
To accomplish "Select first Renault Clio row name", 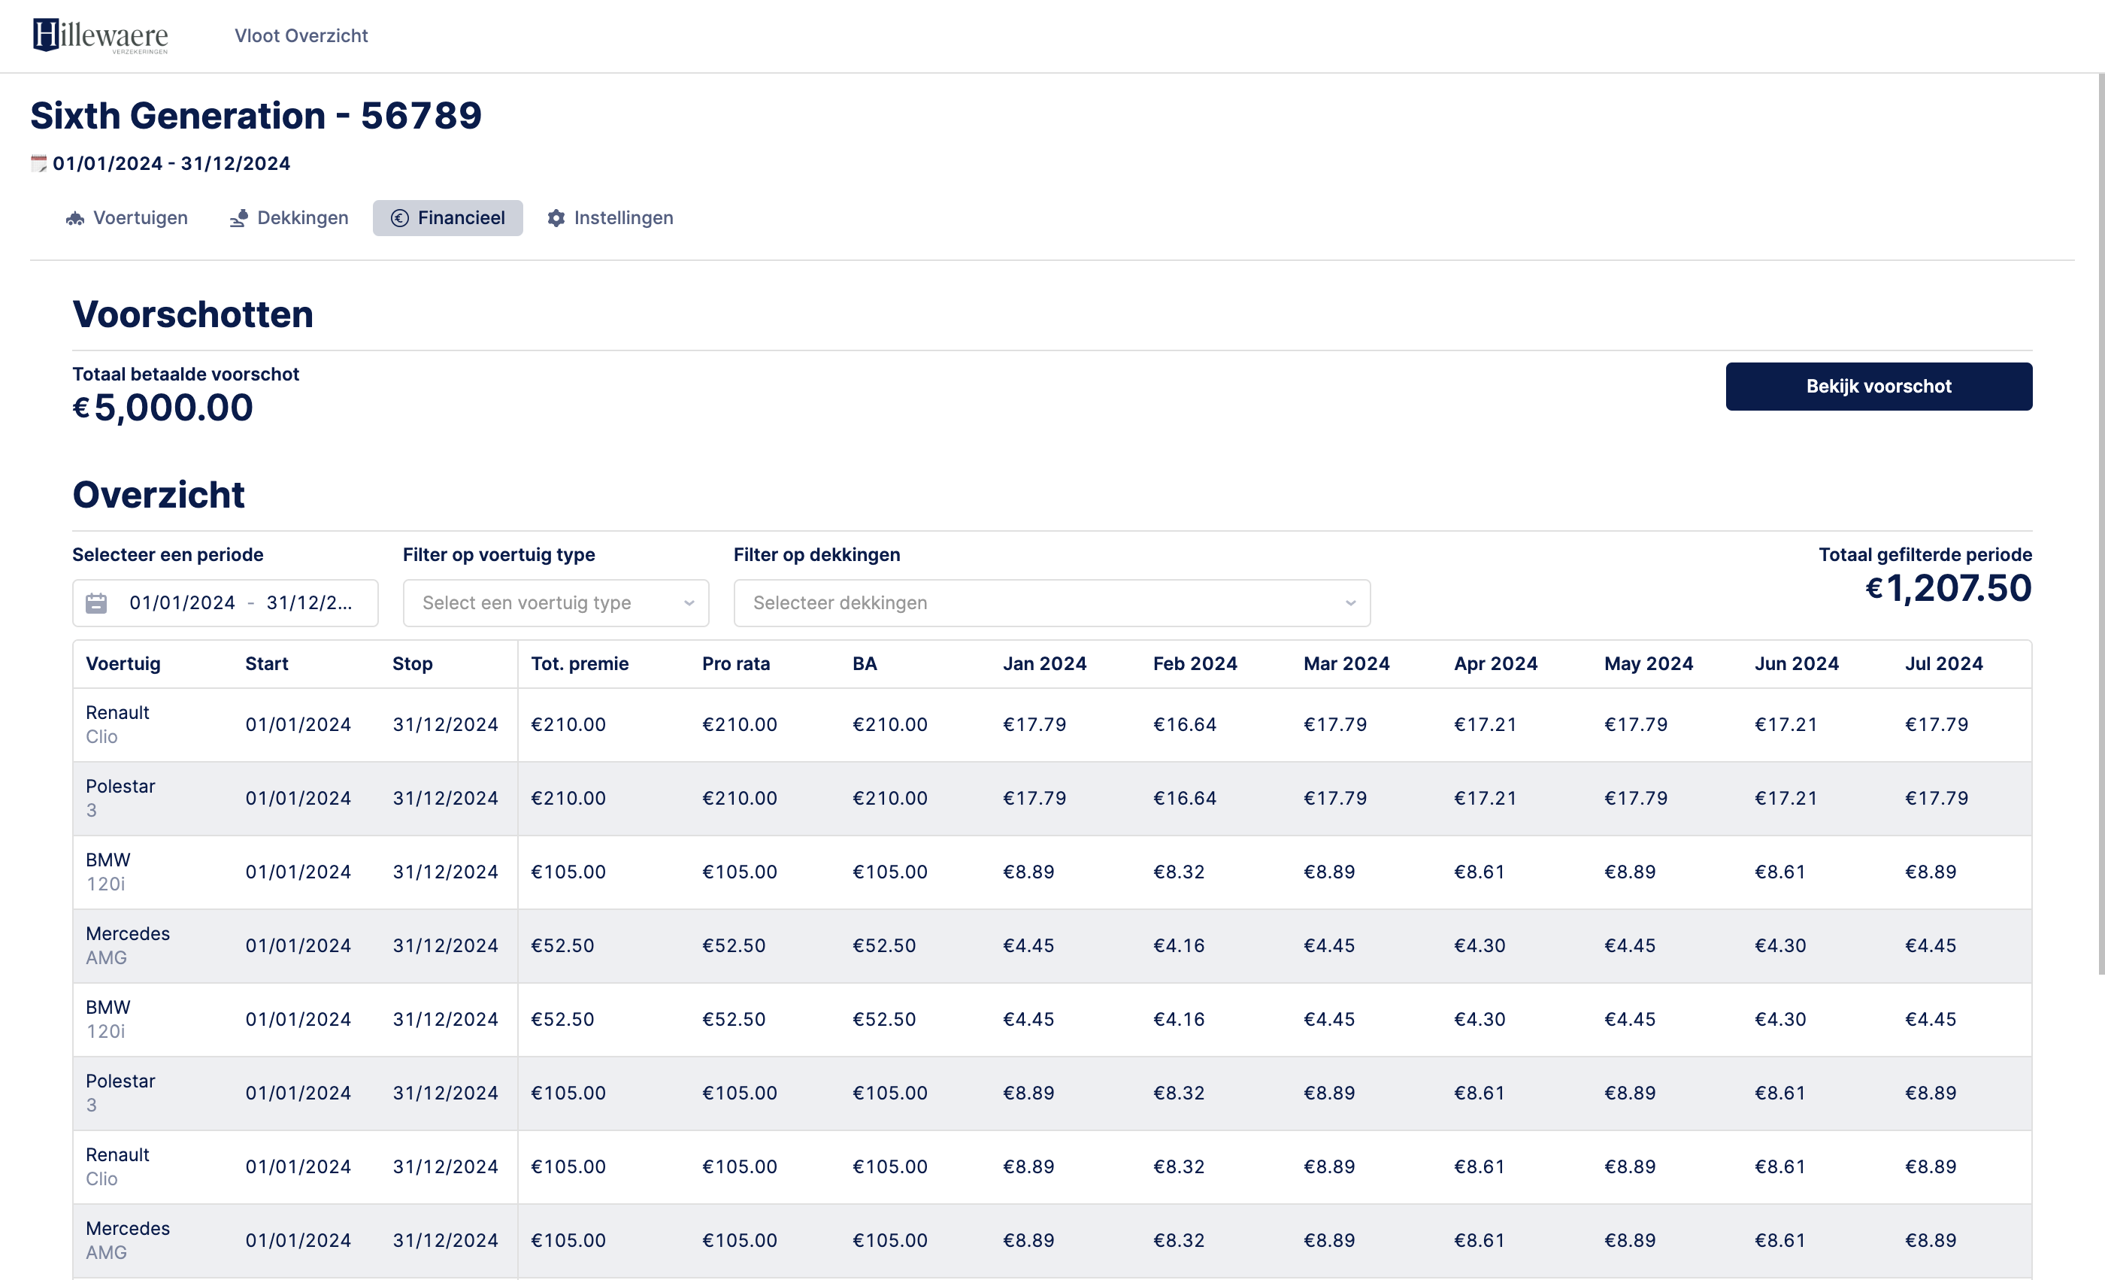I will pos(117,724).
